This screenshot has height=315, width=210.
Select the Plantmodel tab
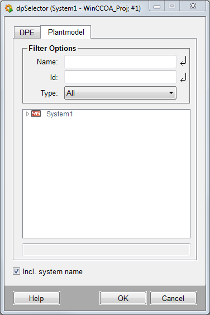[66, 32]
